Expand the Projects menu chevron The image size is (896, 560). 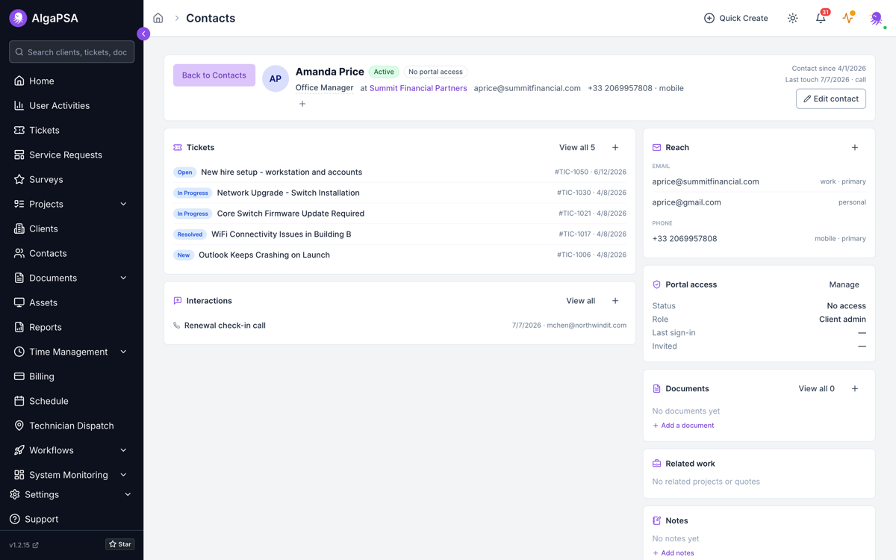click(x=123, y=204)
